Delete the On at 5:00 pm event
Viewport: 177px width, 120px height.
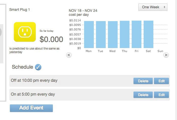[x=143, y=95]
